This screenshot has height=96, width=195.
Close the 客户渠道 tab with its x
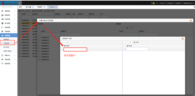[x=34, y=7]
